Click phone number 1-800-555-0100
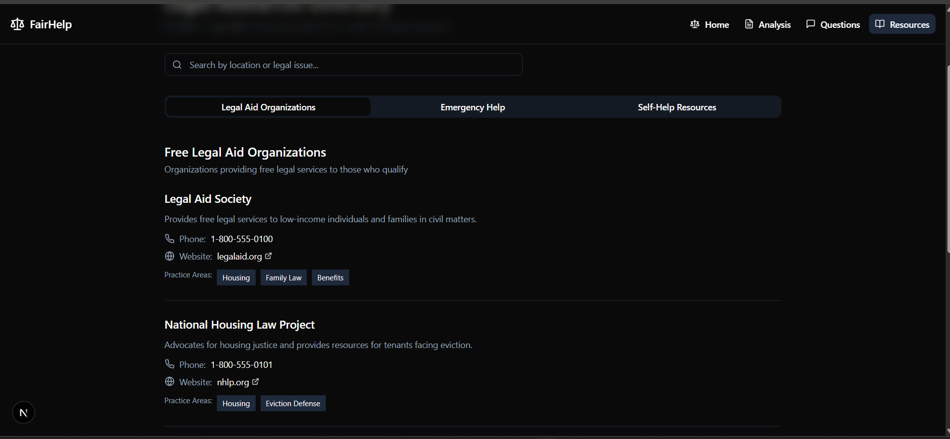The height and width of the screenshot is (439, 950). [x=242, y=239]
